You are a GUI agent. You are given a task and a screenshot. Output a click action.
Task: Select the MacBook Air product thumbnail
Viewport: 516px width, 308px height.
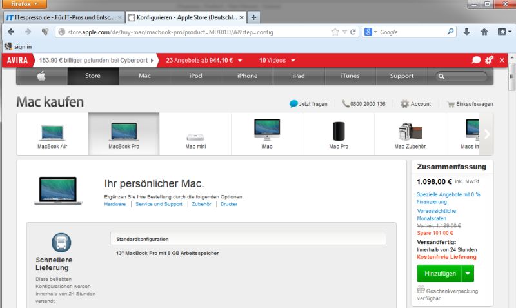tap(52, 134)
